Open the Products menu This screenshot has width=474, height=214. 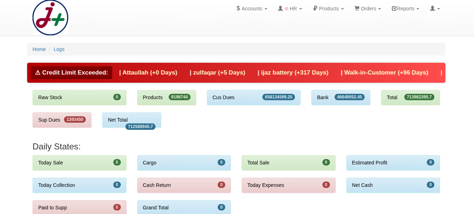[329, 9]
